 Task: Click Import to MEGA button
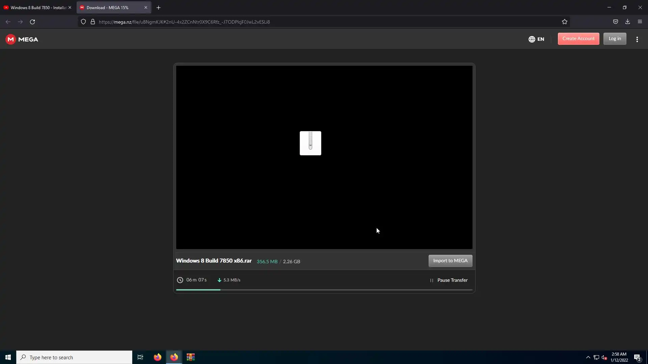(x=450, y=261)
